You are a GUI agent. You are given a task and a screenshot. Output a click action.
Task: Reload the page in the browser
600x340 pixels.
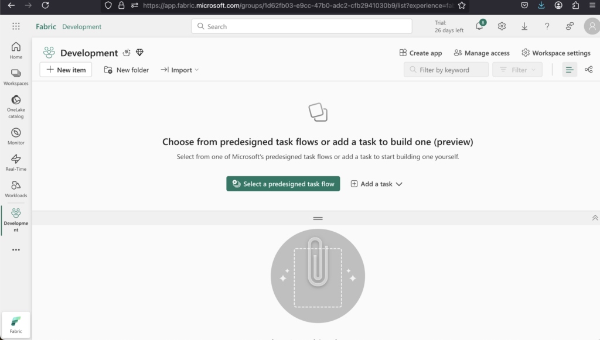click(x=45, y=5)
